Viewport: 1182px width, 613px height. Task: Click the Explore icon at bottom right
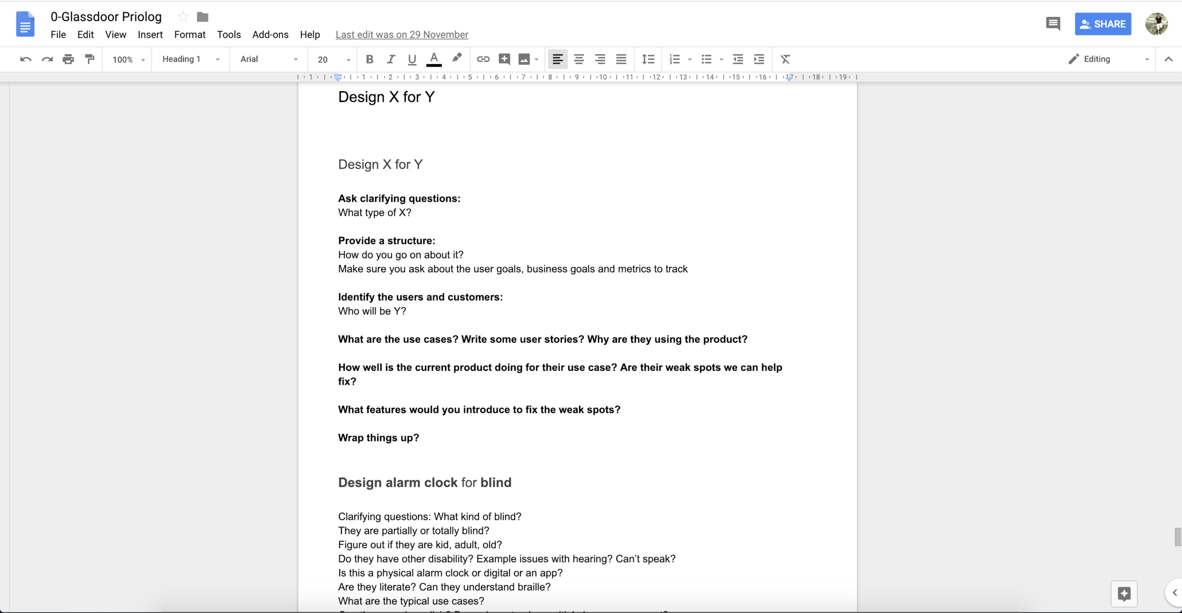coord(1124,593)
